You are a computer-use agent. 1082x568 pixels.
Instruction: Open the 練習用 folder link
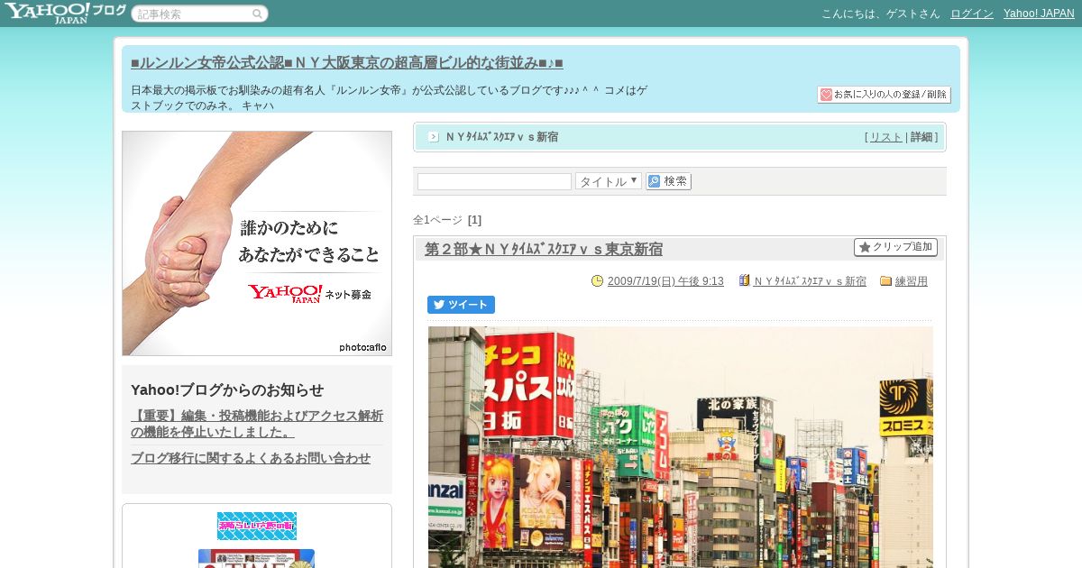pos(912,281)
